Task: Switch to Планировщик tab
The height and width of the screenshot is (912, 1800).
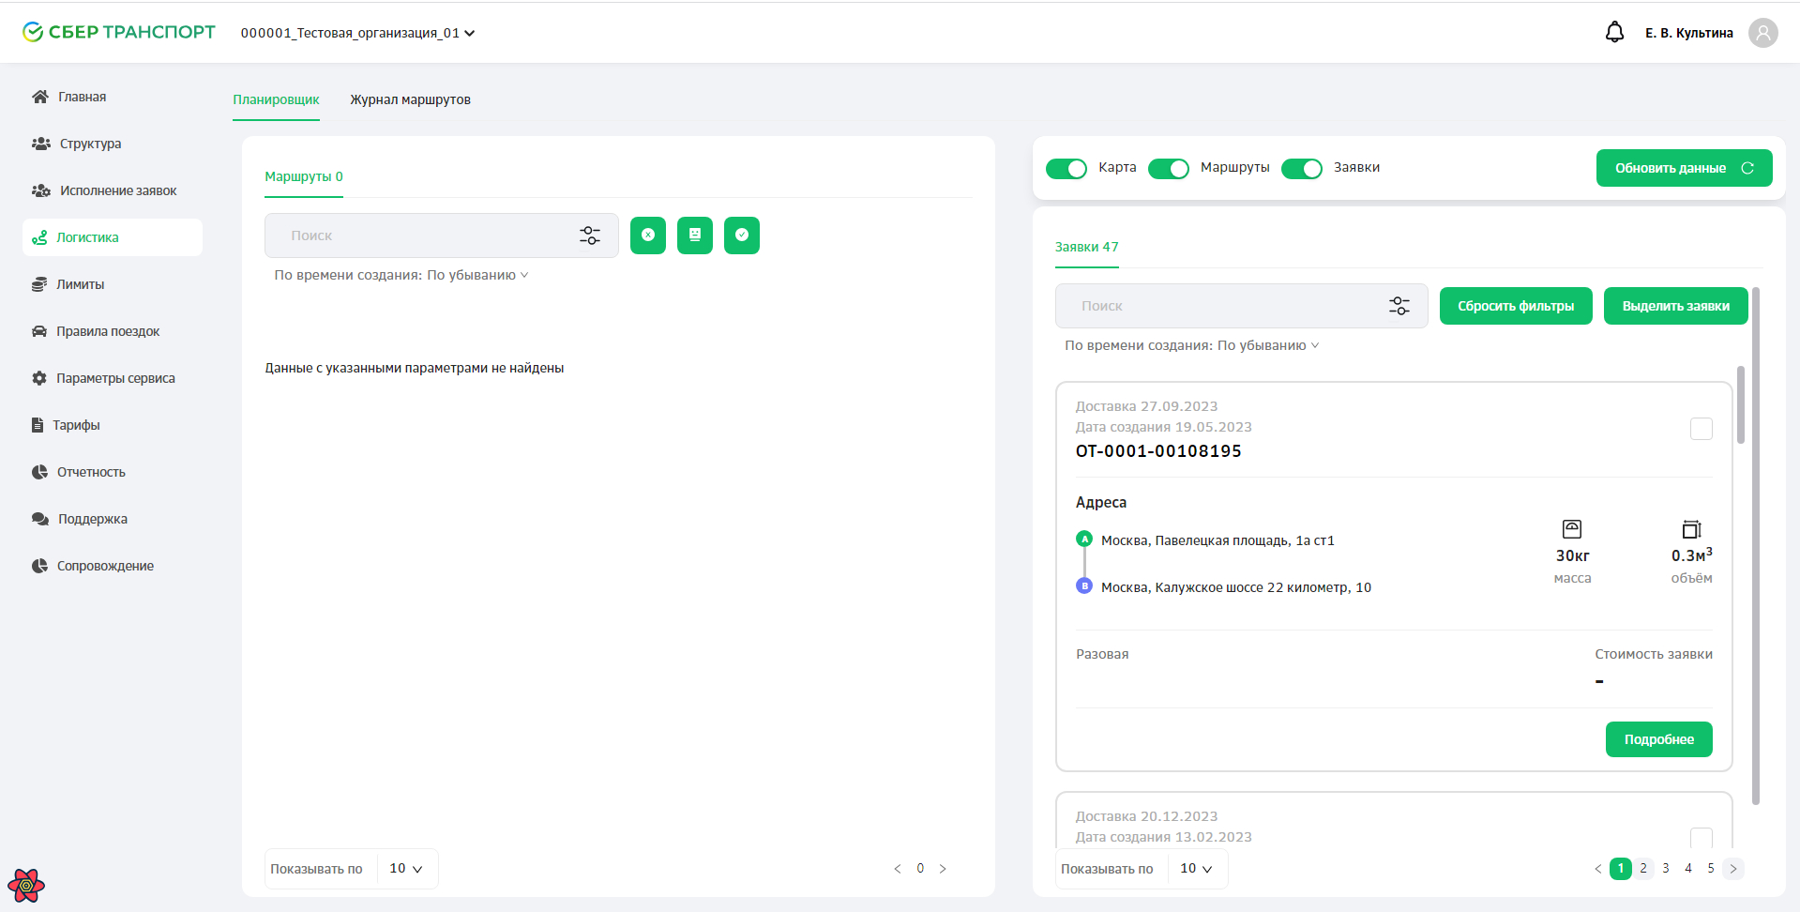Action: pyautogui.click(x=276, y=99)
